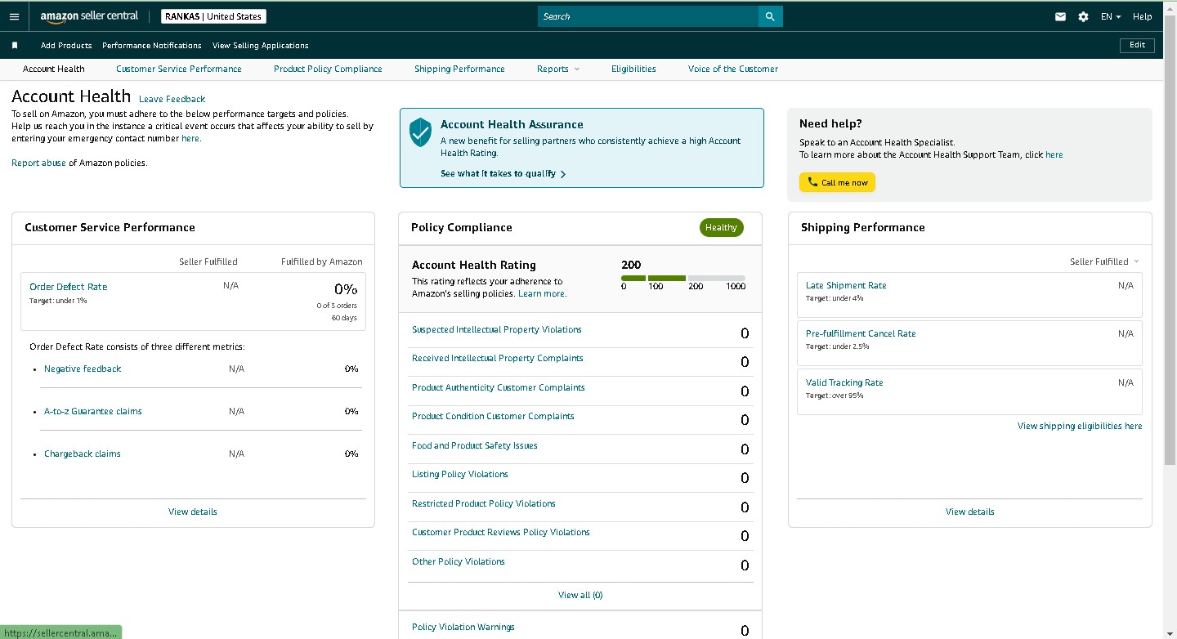
Task: Open Customer Service Performance tab
Action: (179, 69)
